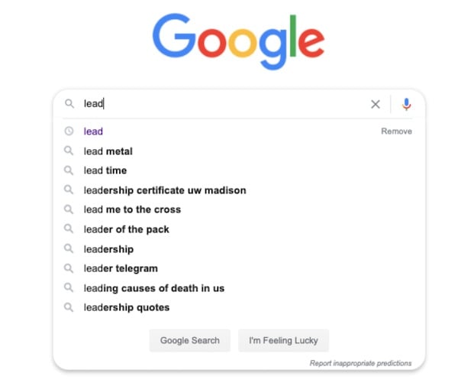Click the Google Search button
458x386 pixels.
pos(190,340)
